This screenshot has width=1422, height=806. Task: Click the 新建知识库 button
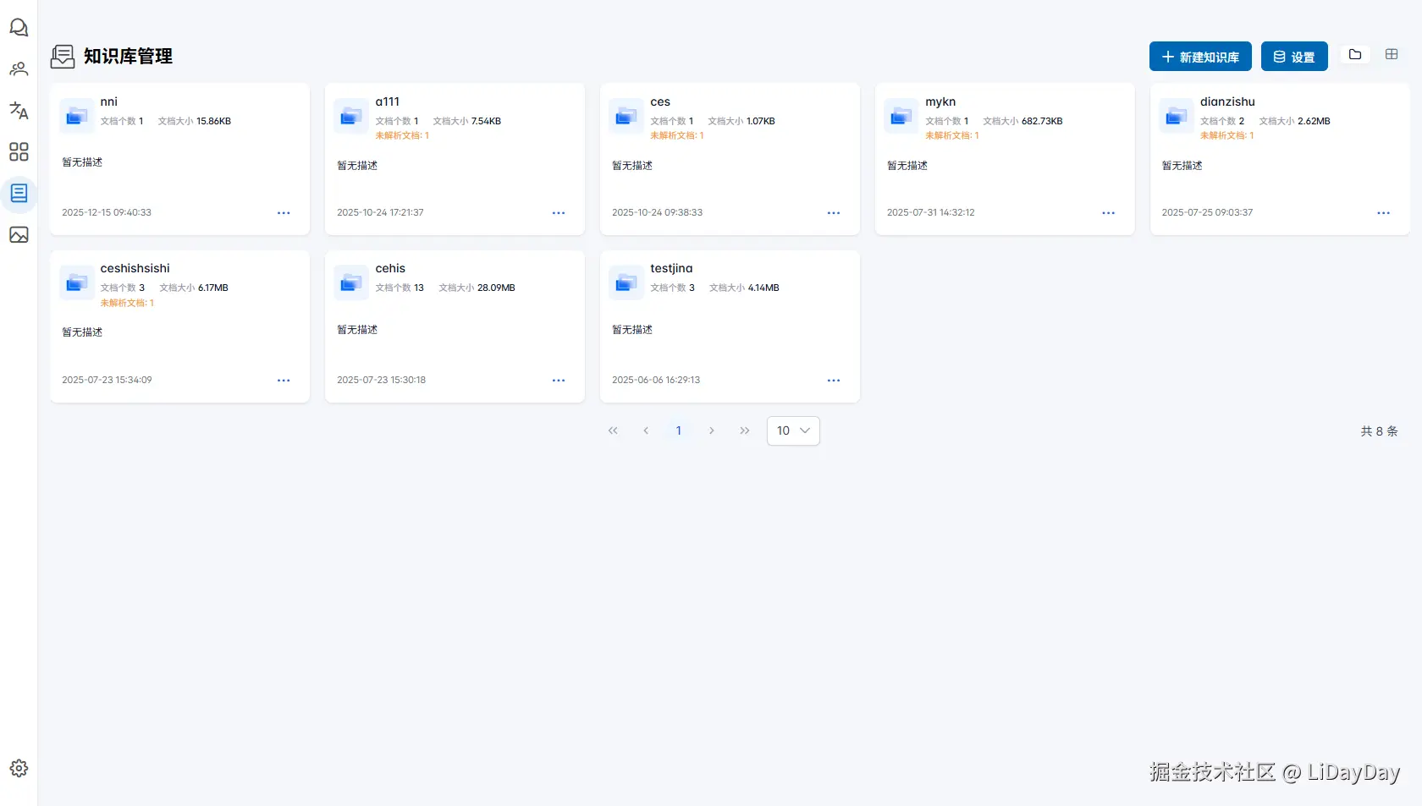click(1200, 57)
